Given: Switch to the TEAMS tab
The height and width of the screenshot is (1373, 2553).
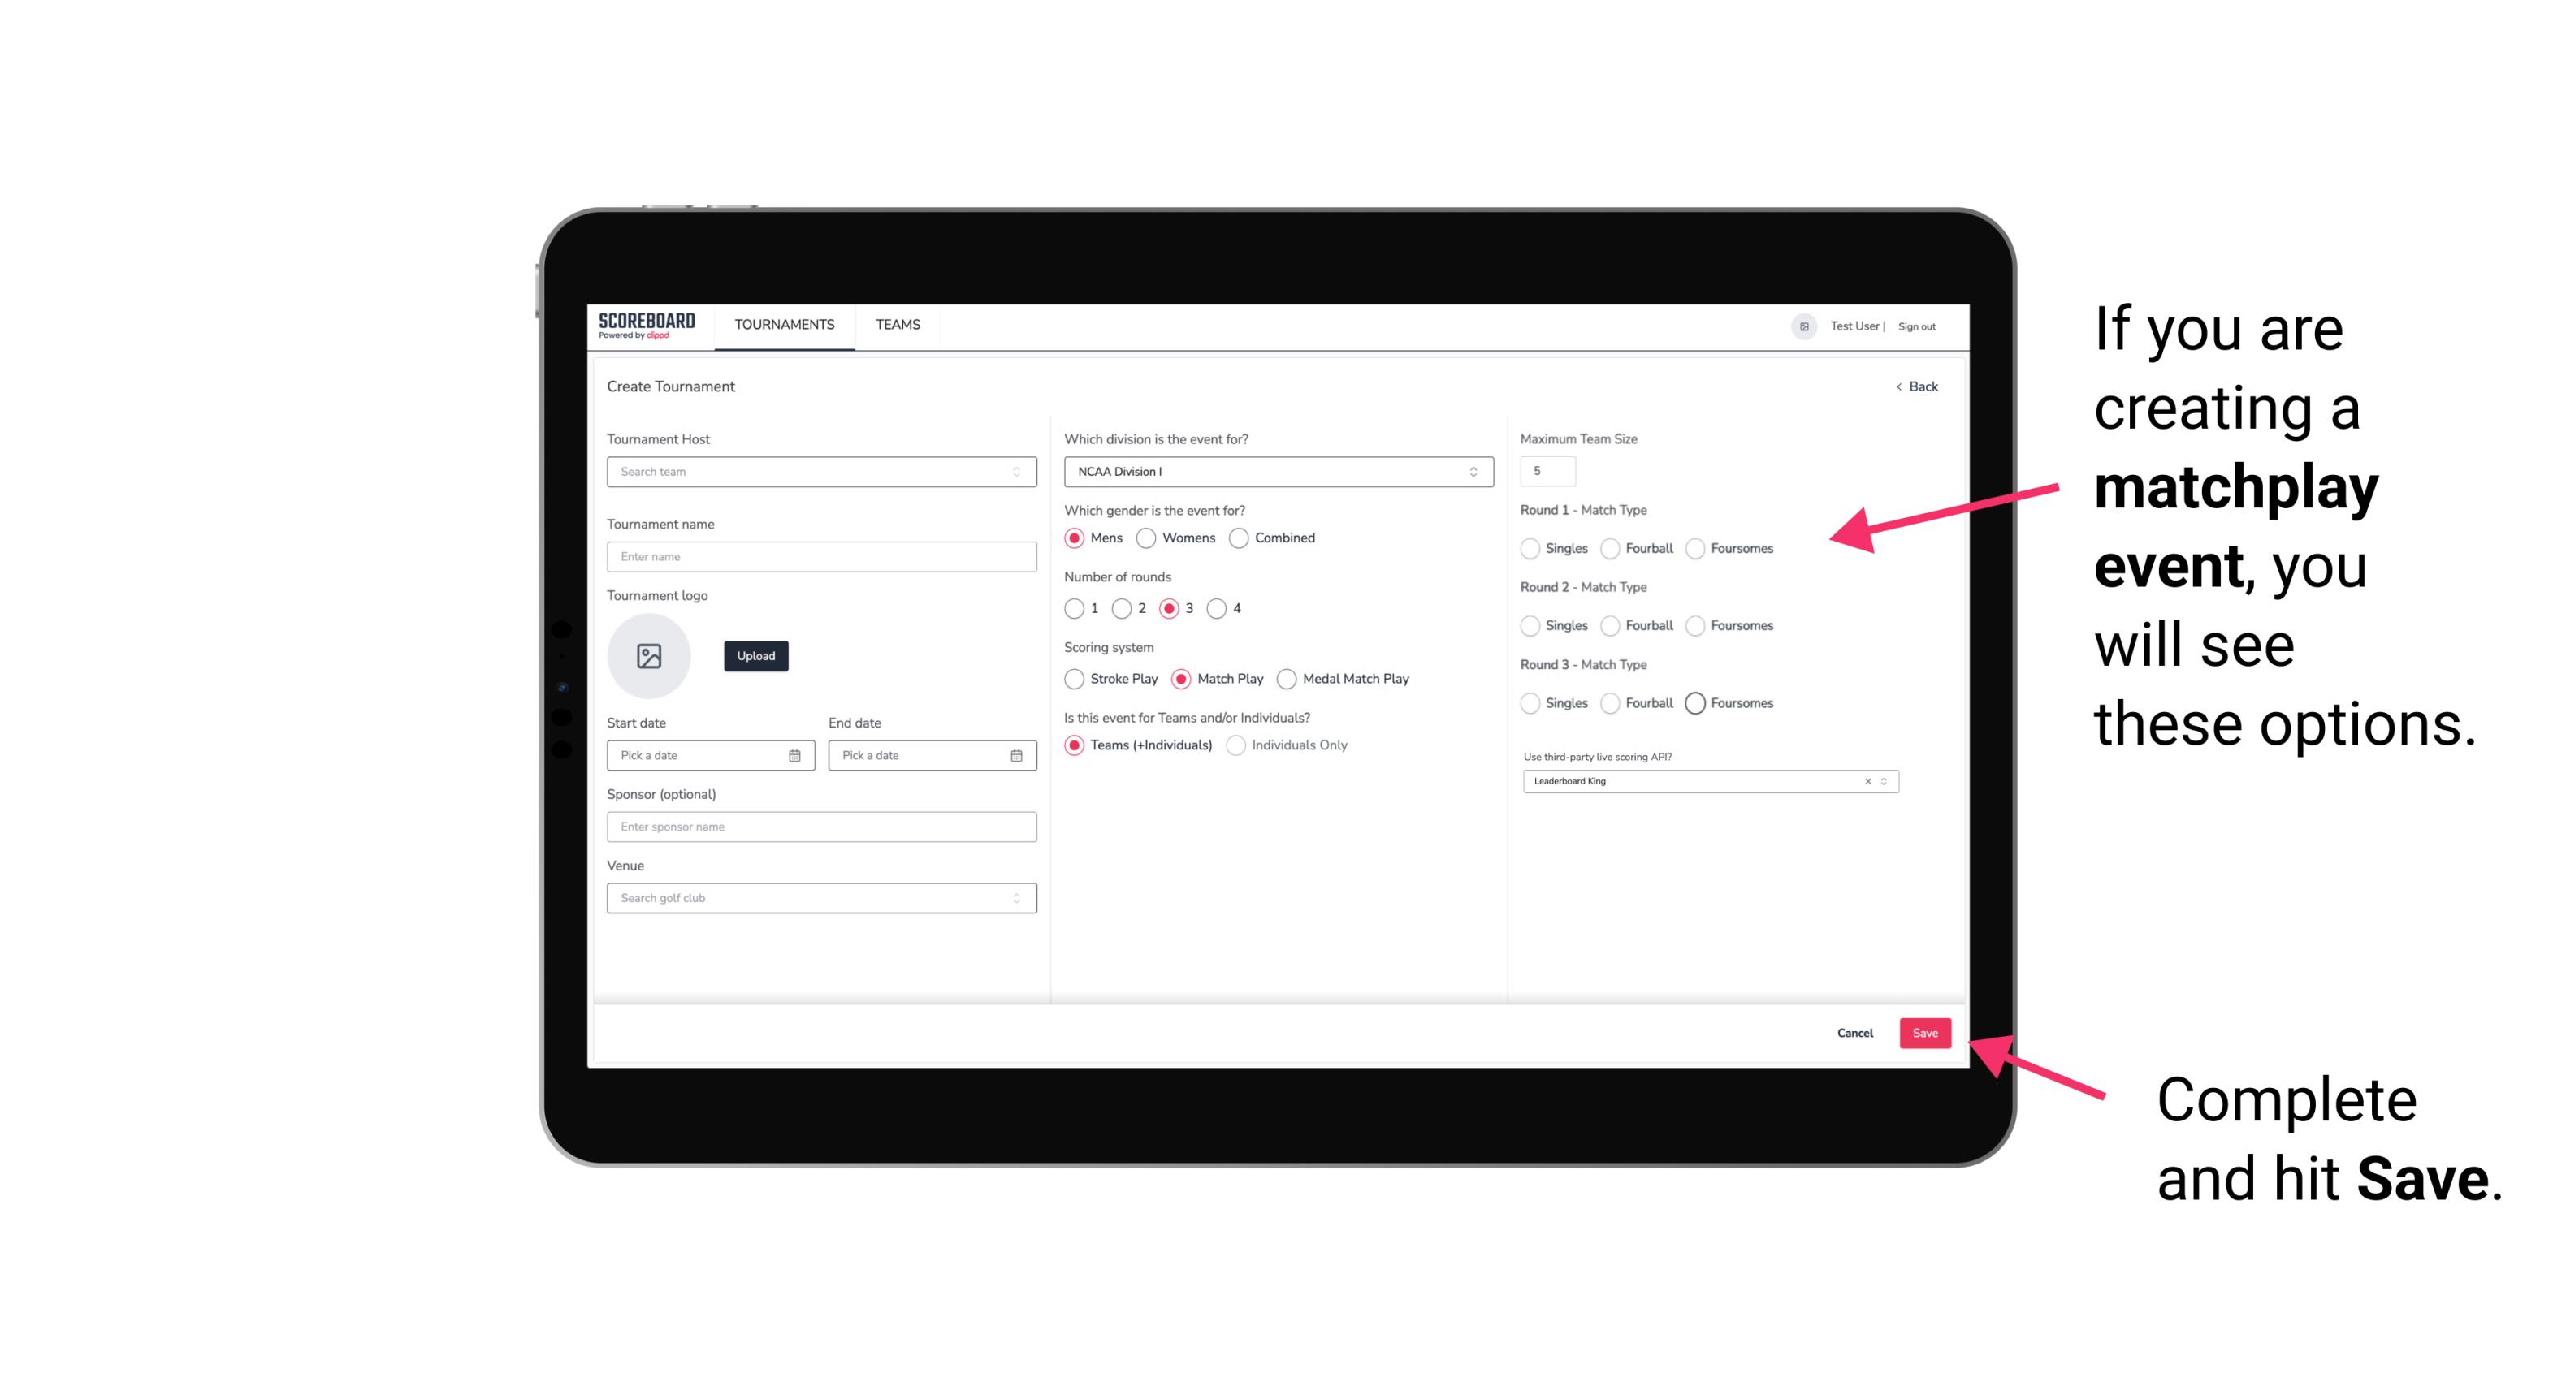Looking at the screenshot, I should tap(896, 325).
